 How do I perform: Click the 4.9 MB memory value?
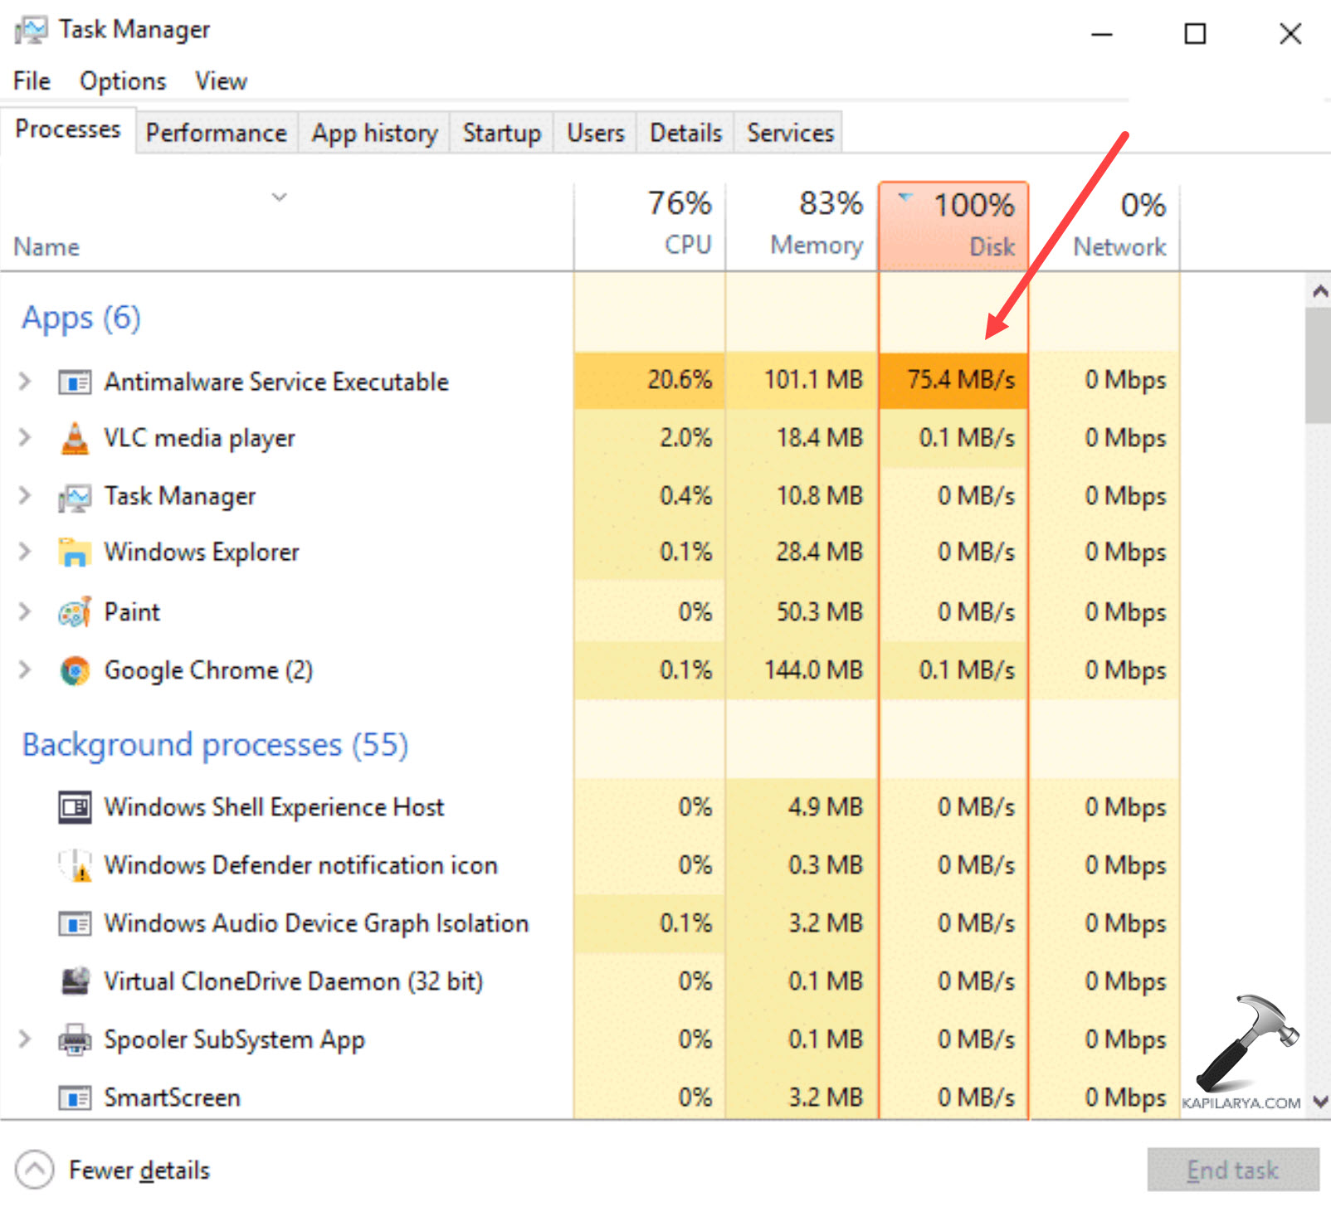coord(826,807)
